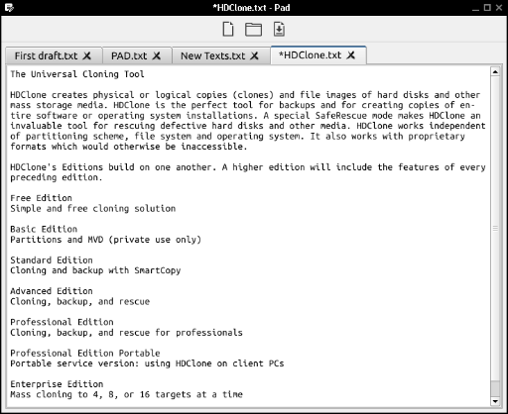
Task: Open the application menu icon in the title bar
Action: pos(9,7)
